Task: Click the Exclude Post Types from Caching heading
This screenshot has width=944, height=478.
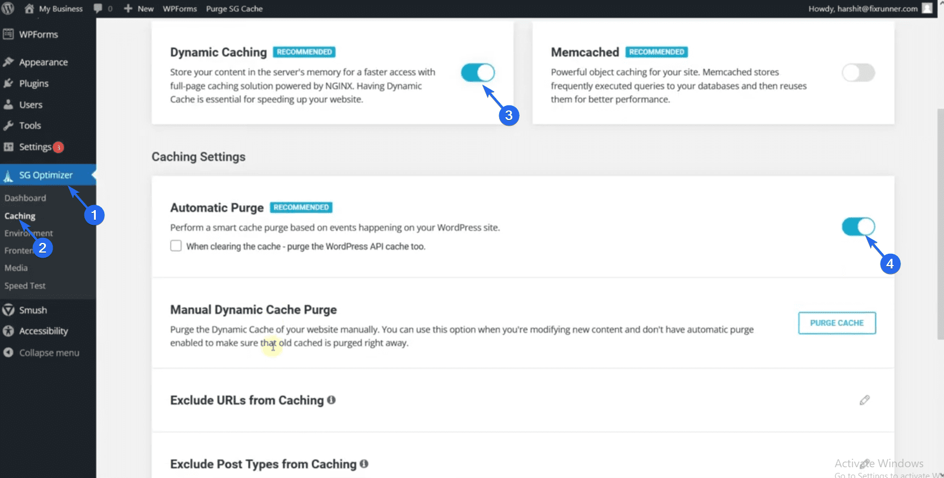Action: coord(263,464)
